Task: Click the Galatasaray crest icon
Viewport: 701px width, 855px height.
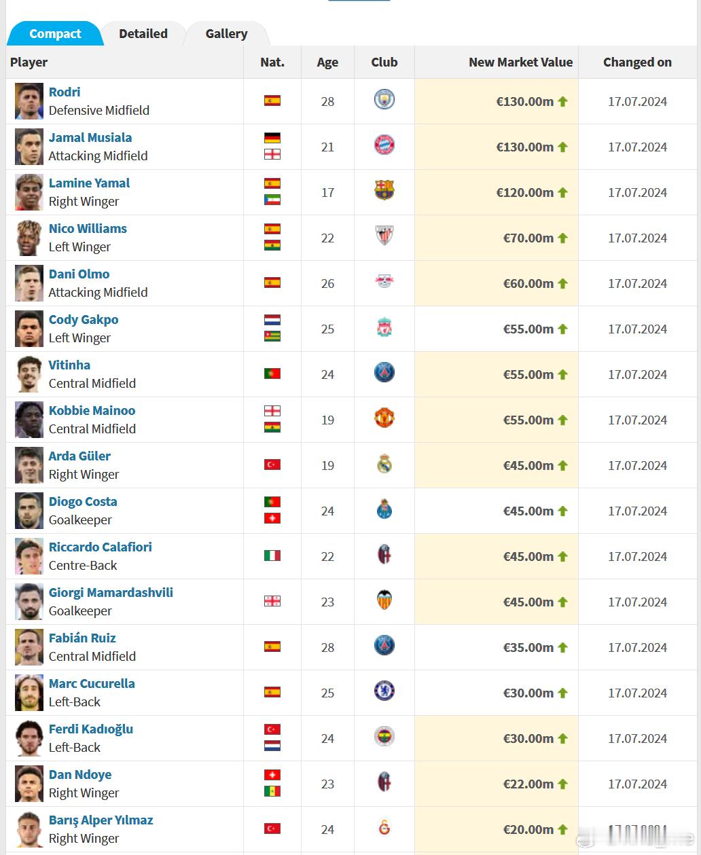Action: pyautogui.click(x=384, y=828)
